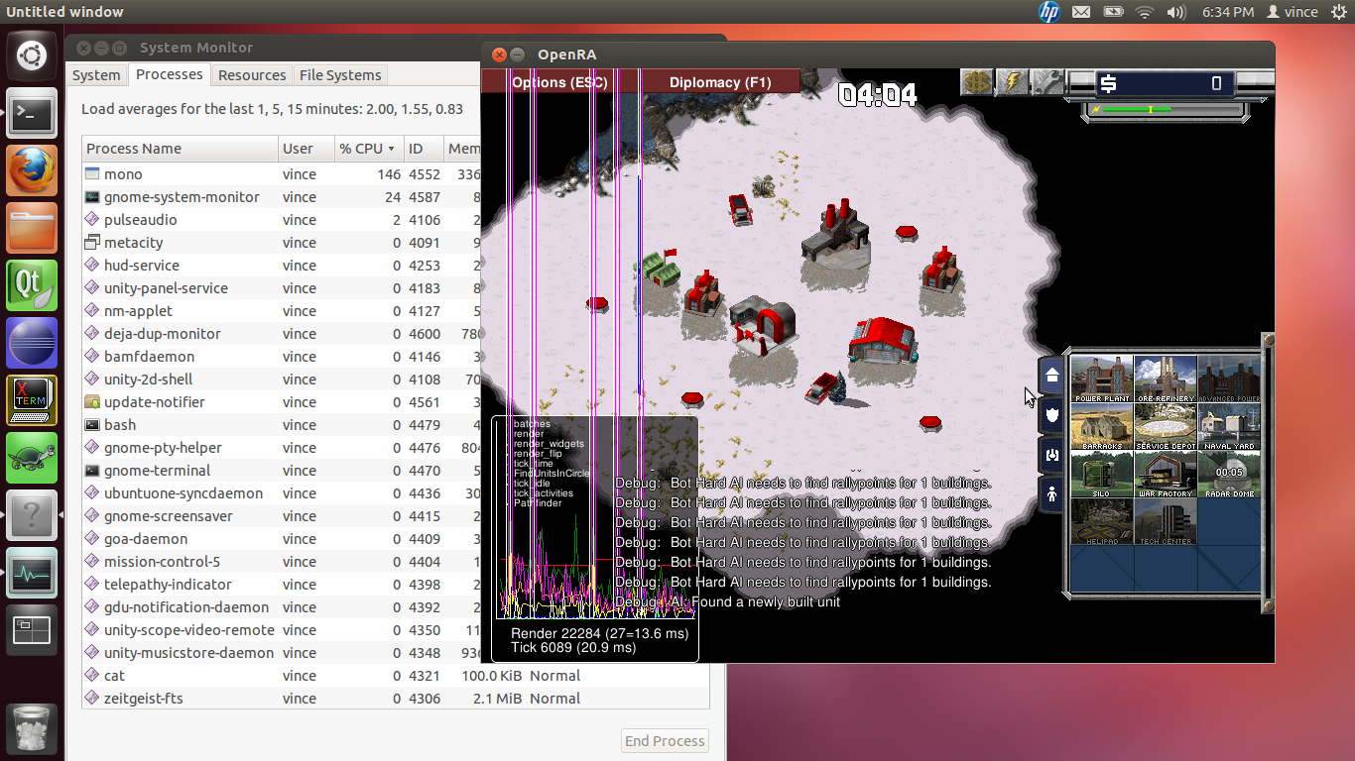Select the cat process row
1355x761 pixels.
[396, 676]
